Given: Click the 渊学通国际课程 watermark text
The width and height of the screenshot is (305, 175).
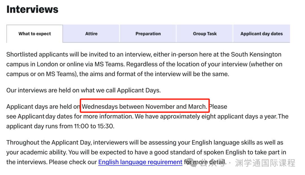Looking at the screenshot, I should 265,163.
